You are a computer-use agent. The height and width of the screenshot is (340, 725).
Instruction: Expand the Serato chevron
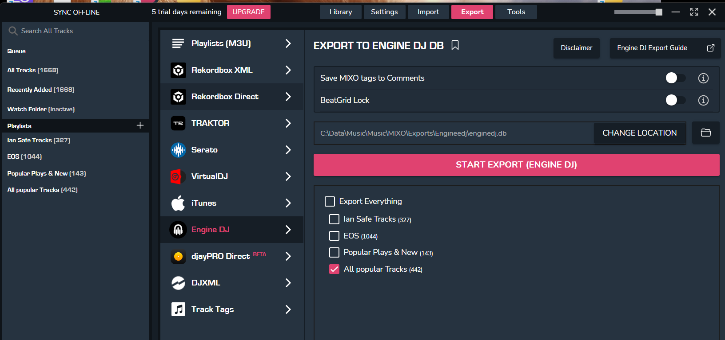(x=288, y=150)
